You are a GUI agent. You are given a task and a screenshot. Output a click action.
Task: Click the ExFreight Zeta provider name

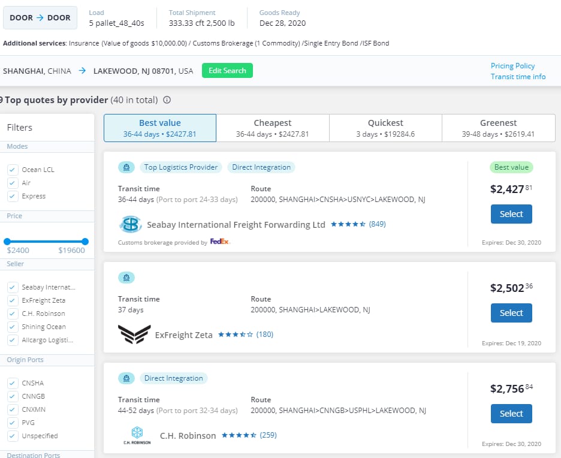click(x=183, y=335)
